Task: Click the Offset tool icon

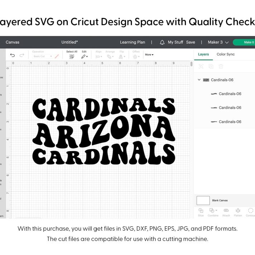Action: click(x=135, y=57)
